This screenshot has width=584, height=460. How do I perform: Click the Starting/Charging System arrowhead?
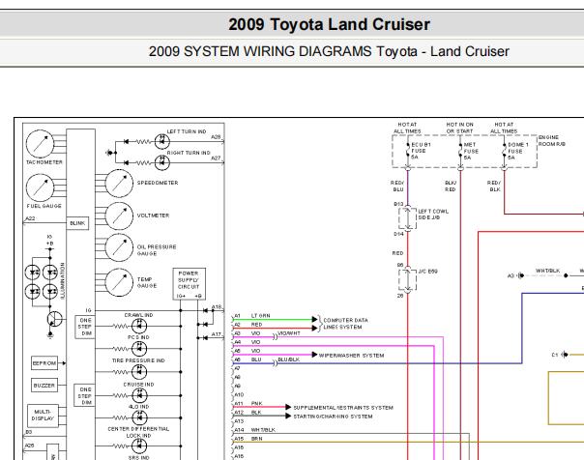point(288,417)
